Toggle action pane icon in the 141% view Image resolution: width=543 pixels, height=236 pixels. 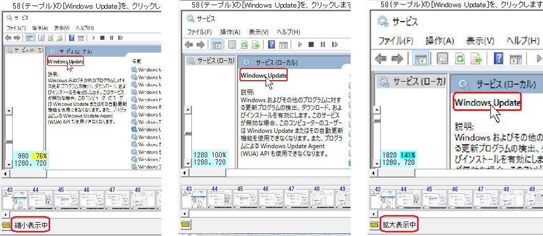click(x=516, y=59)
